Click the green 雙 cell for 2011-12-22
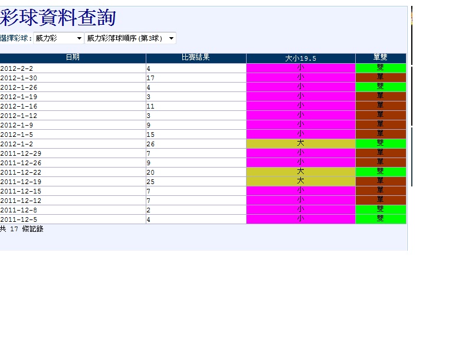The image size is (472, 354). coord(381,172)
